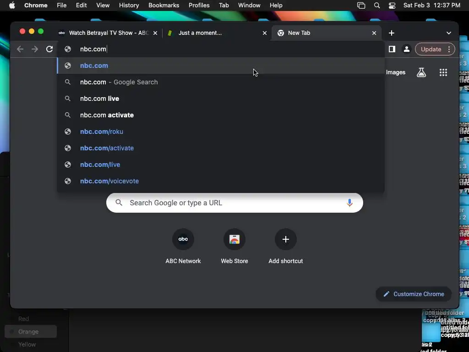Open the Bookmarks menu

[x=164, y=5]
